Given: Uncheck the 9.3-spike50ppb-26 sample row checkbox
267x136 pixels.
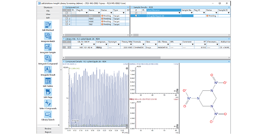Looking at the screenshot, I should tap(136, 16).
